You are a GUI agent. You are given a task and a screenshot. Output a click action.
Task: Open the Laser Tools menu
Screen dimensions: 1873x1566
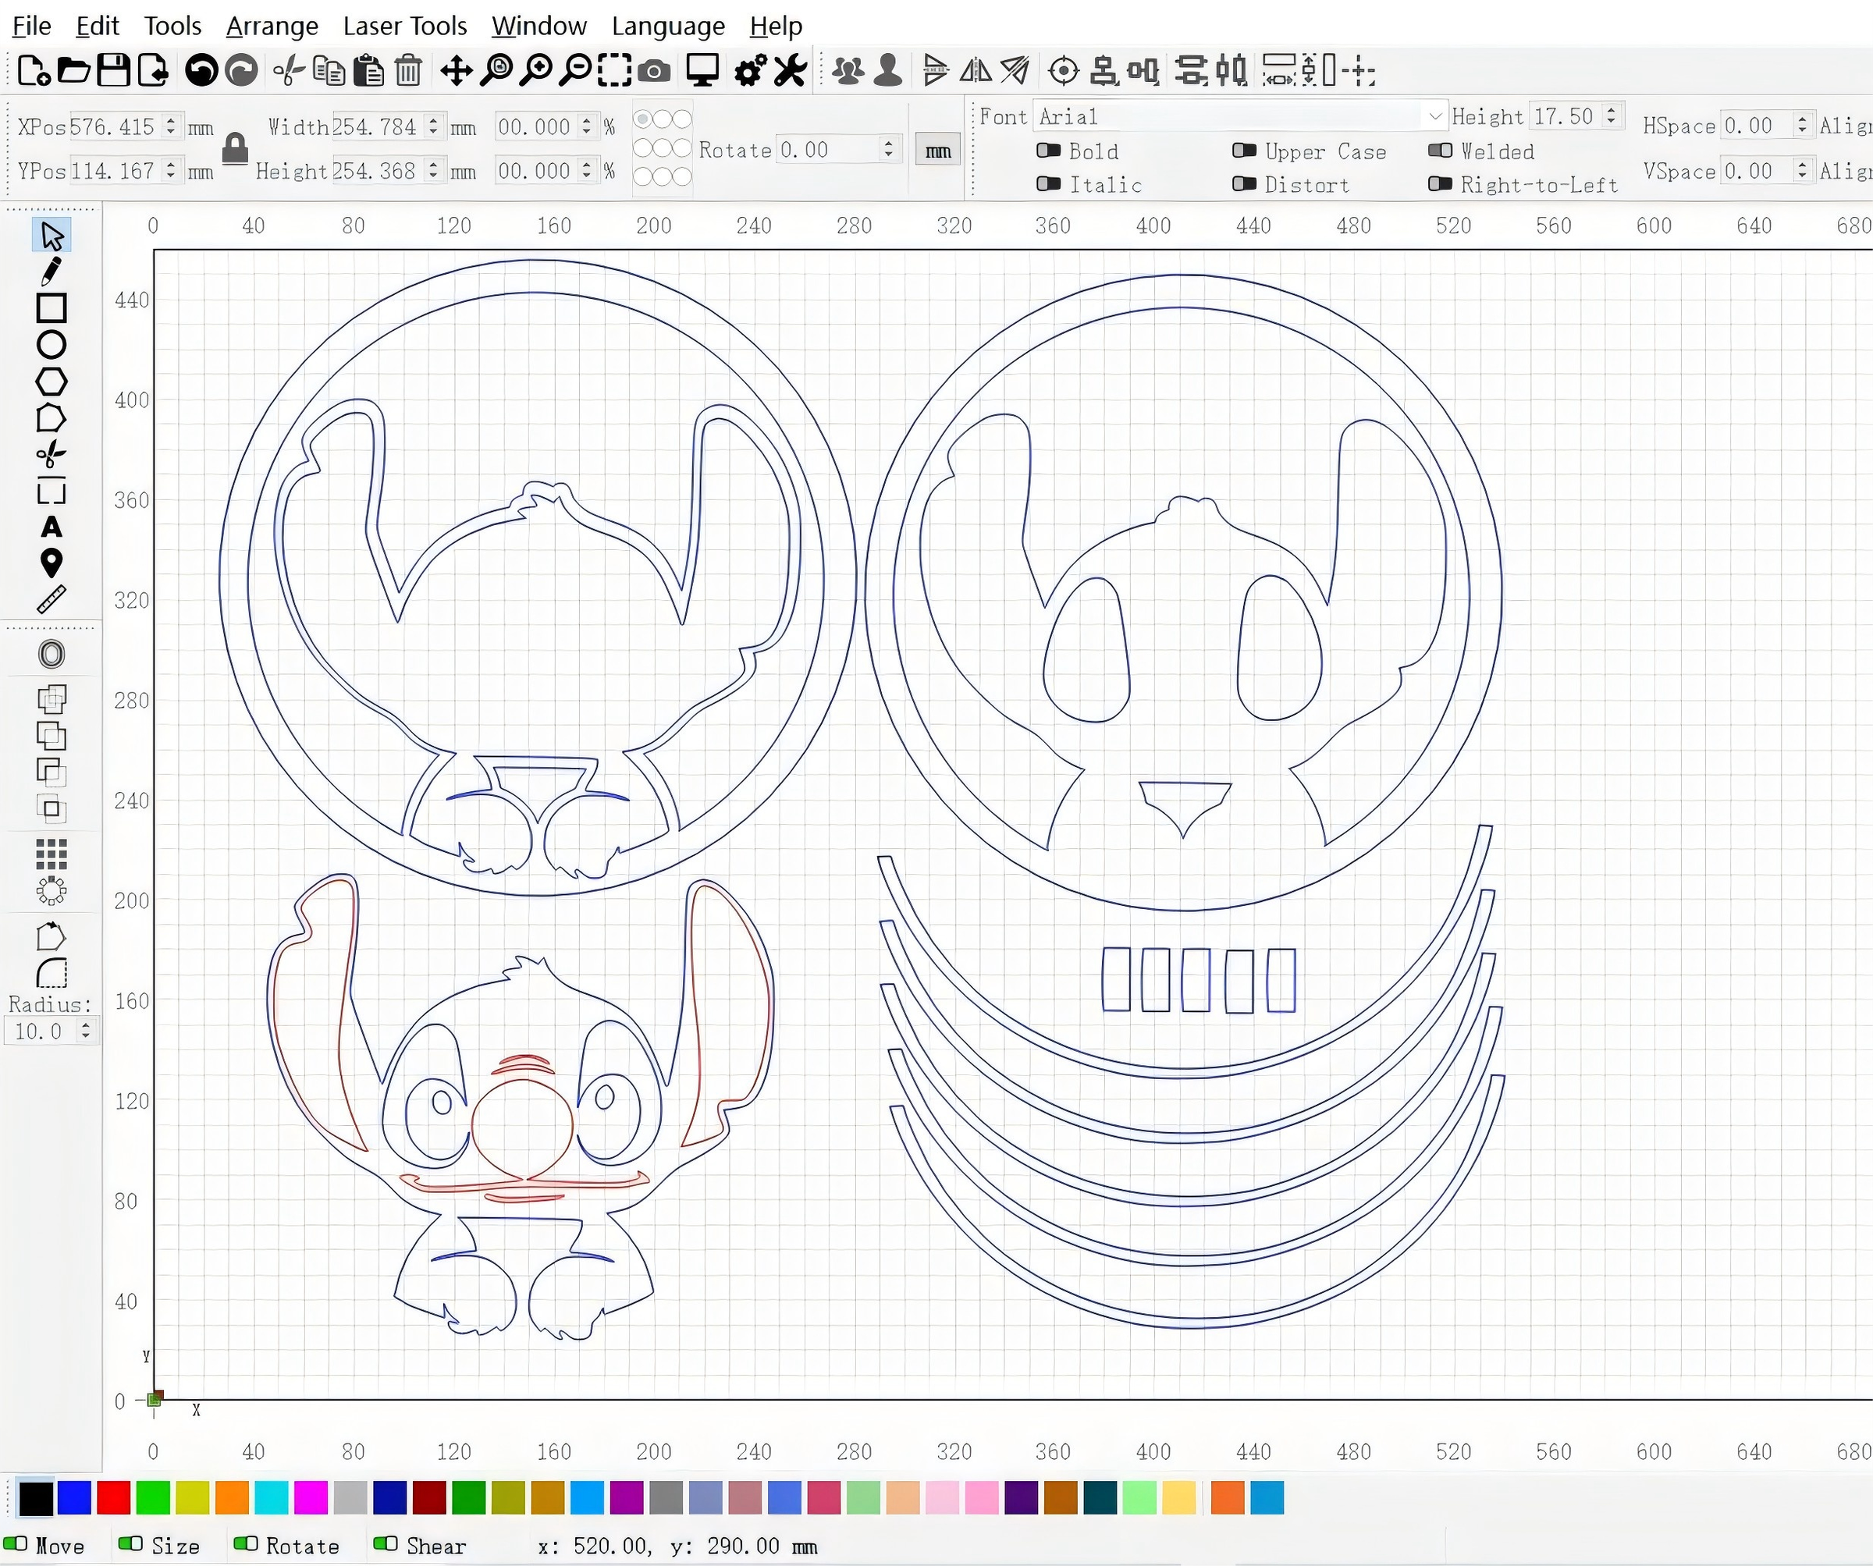[x=405, y=26]
